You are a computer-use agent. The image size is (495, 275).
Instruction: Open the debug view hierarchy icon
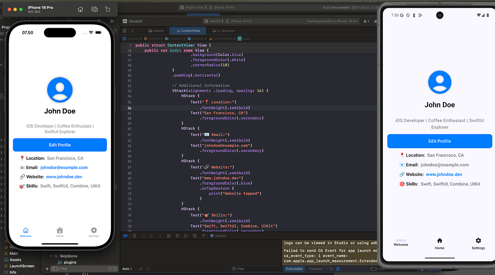click(x=169, y=236)
